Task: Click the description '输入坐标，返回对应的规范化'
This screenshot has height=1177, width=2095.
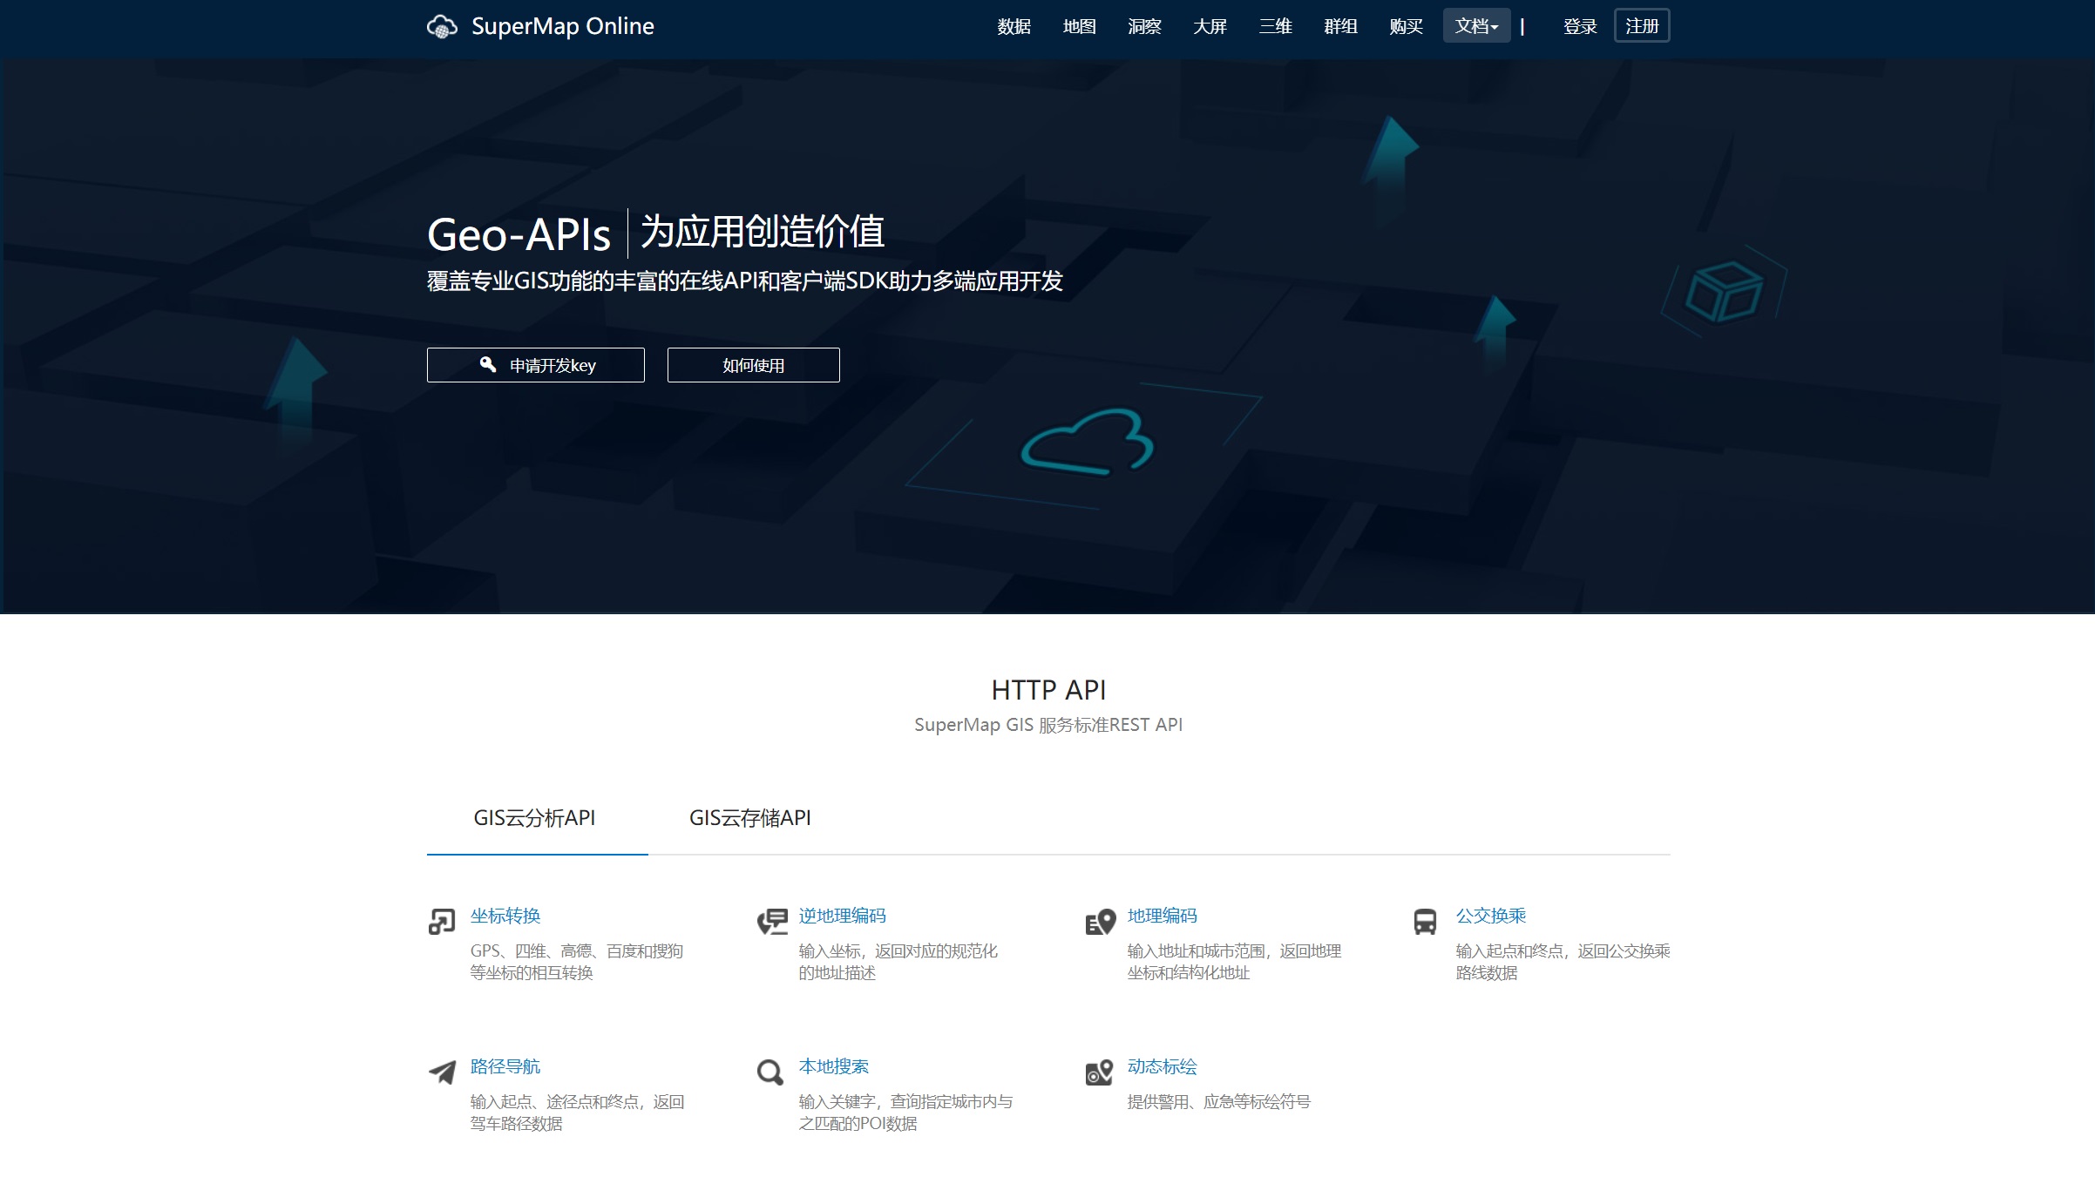Action: [x=898, y=962]
